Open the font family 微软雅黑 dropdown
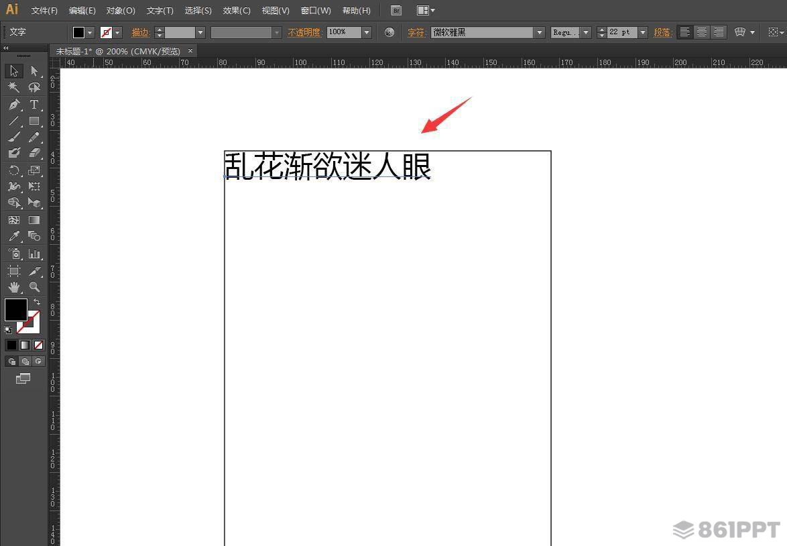Viewport: 787px width, 546px height. click(540, 33)
